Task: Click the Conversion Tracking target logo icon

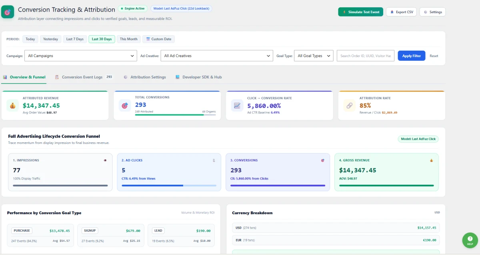Action: (8, 12)
